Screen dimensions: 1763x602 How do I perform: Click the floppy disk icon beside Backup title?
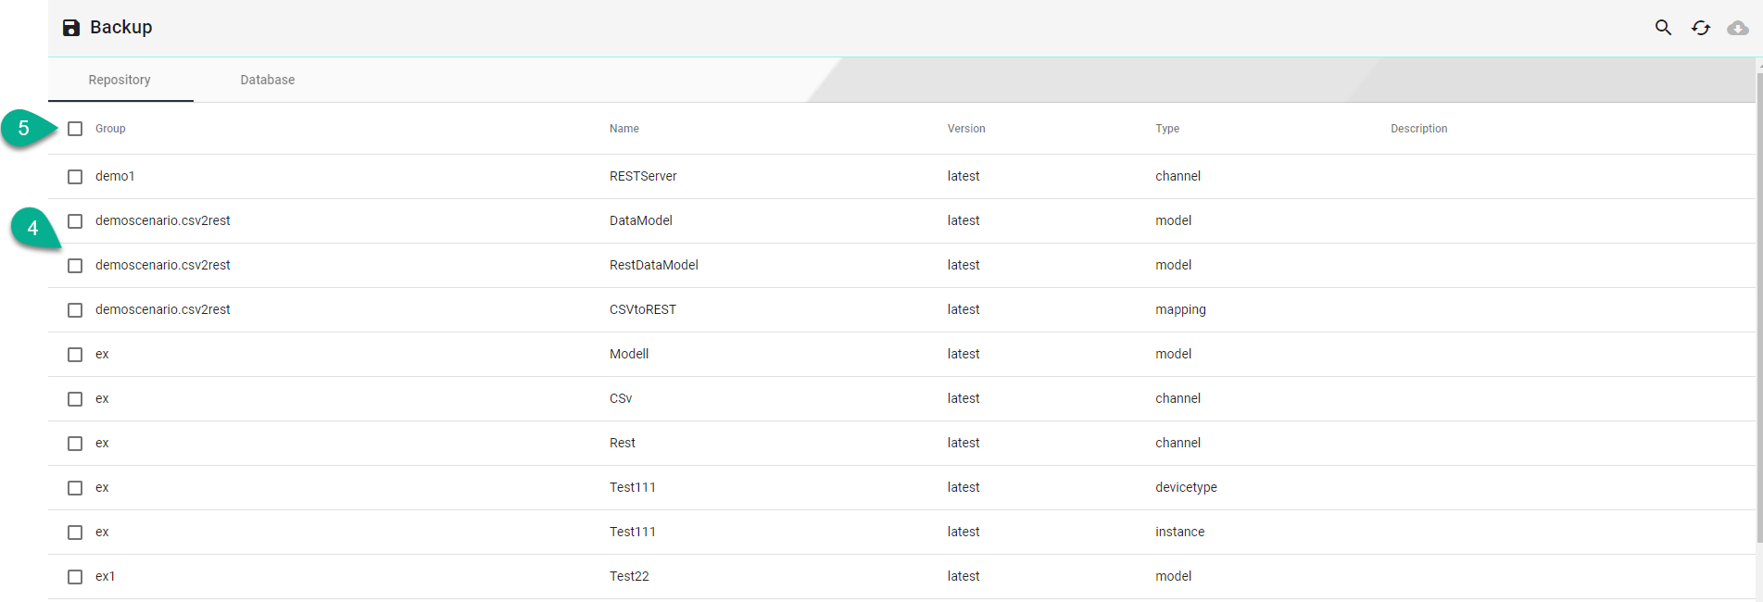pos(71,28)
